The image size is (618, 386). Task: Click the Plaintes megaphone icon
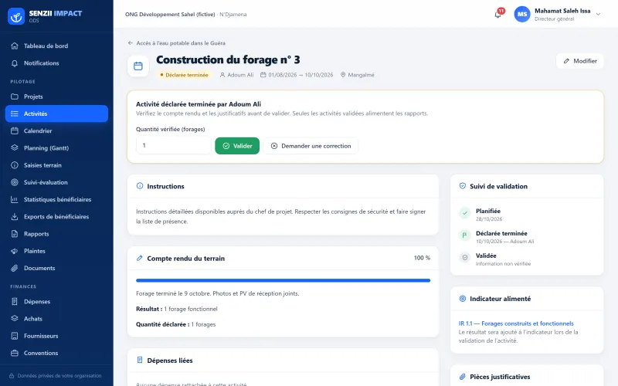tap(15, 251)
